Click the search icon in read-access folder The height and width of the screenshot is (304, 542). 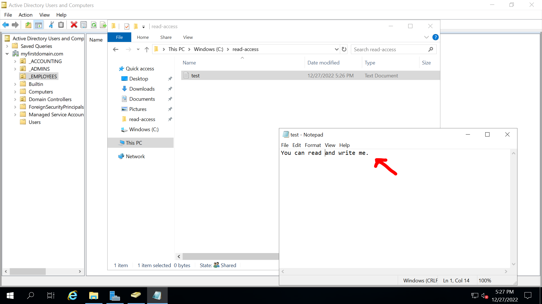pyautogui.click(x=431, y=49)
